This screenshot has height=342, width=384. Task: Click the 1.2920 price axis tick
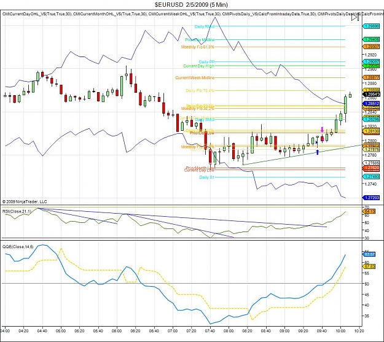pos(370,55)
